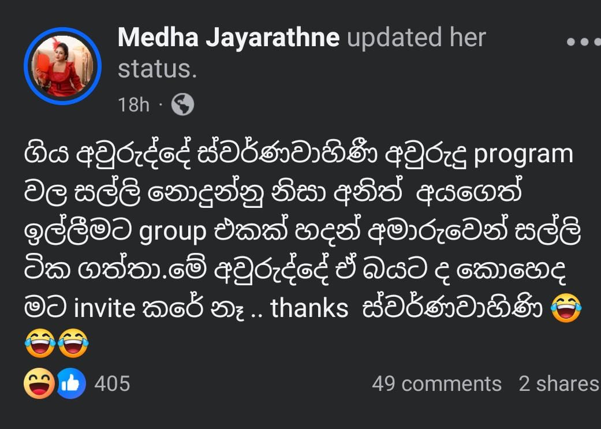Open the 405 reactions count
Image resolution: width=601 pixels, height=429 pixels.
[x=112, y=383]
